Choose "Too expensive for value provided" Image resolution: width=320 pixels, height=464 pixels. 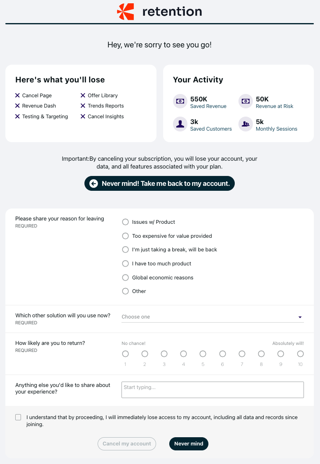pyautogui.click(x=126, y=236)
